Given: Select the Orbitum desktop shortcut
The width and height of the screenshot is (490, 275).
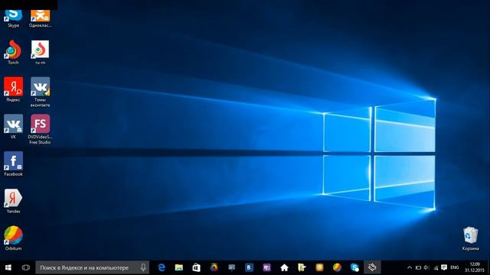Looking at the screenshot, I should pyautogui.click(x=13, y=238).
